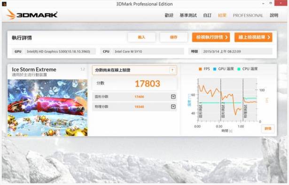Switch to the 自訂 custom tab

click(207, 15)
